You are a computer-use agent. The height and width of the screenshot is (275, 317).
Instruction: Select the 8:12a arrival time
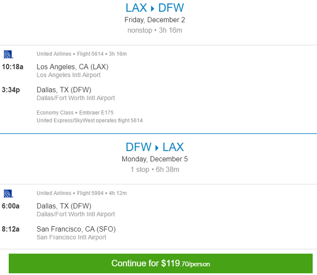[x=11, y=229]
